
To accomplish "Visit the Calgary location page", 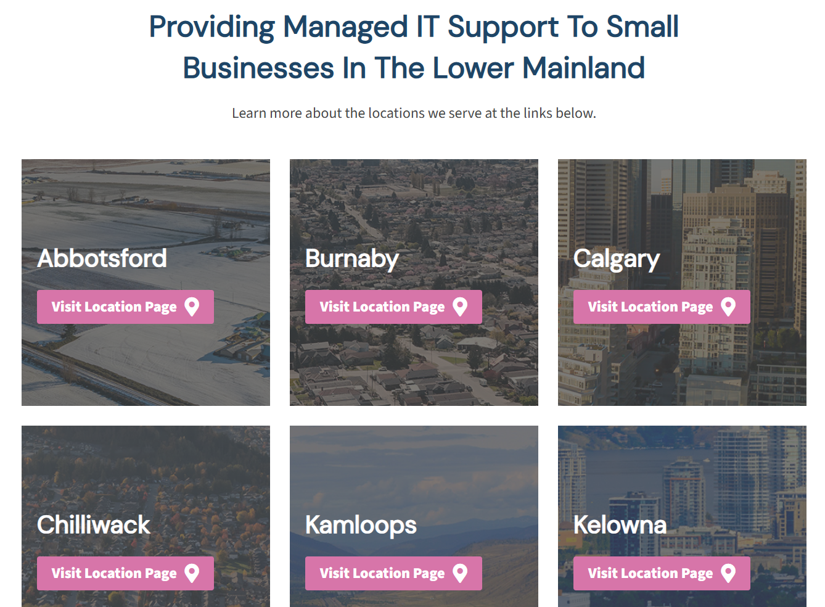I will pos(661,307).
